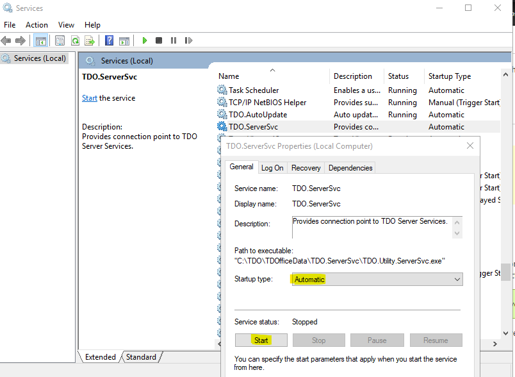Click the blue Help toolbar icon

click(x=109, y=40)
